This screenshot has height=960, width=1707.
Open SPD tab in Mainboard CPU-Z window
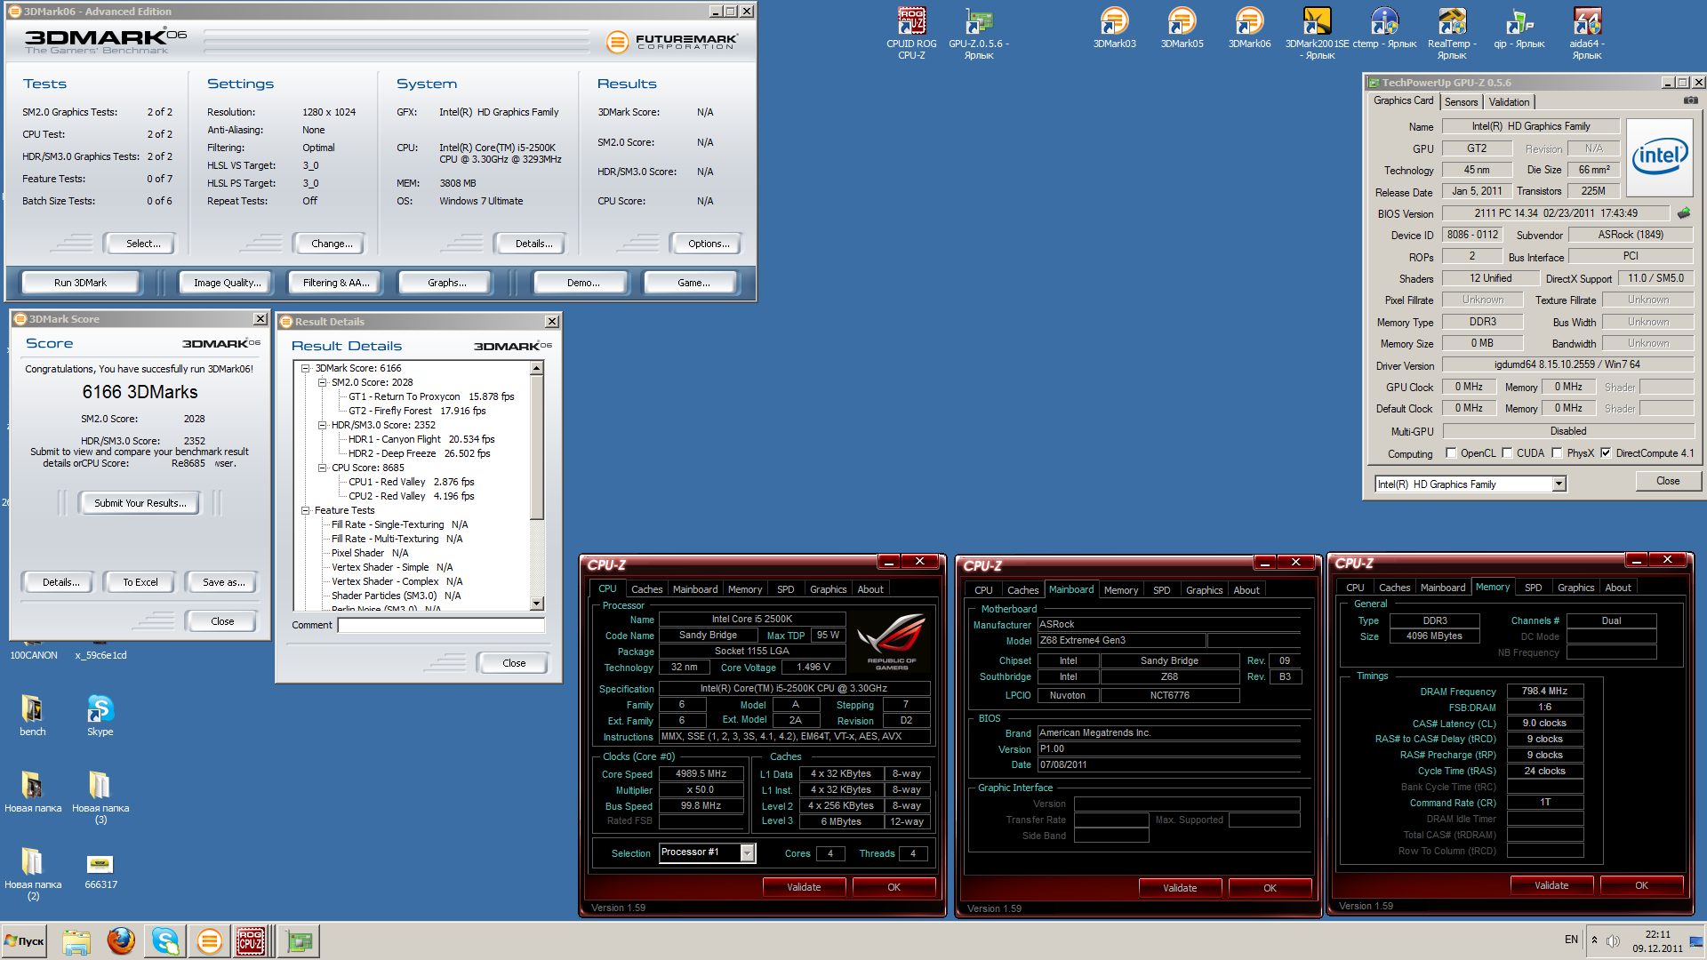coord(1161,590)
